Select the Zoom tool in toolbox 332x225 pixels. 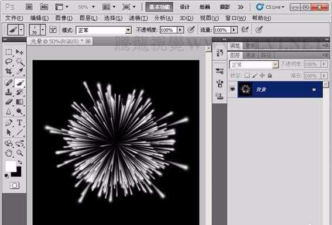[x=20, y=153]
